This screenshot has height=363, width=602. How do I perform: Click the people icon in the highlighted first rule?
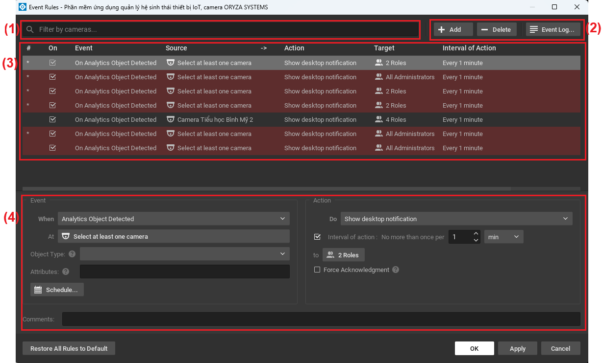point(379,63)
